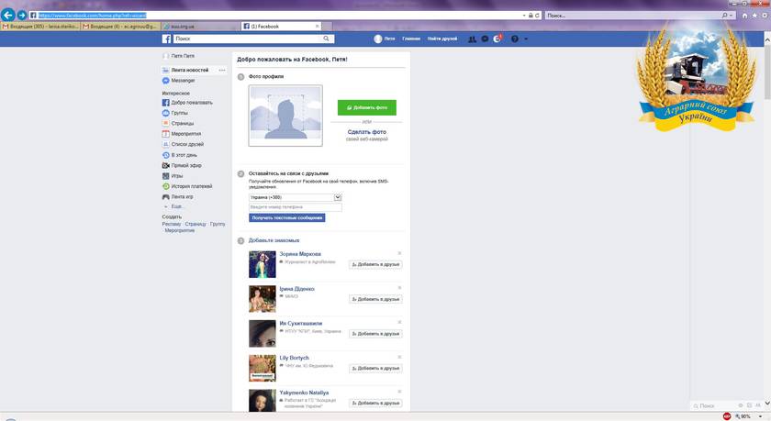Click the Мероприятие link under Создать

click(x=180, y=230)
